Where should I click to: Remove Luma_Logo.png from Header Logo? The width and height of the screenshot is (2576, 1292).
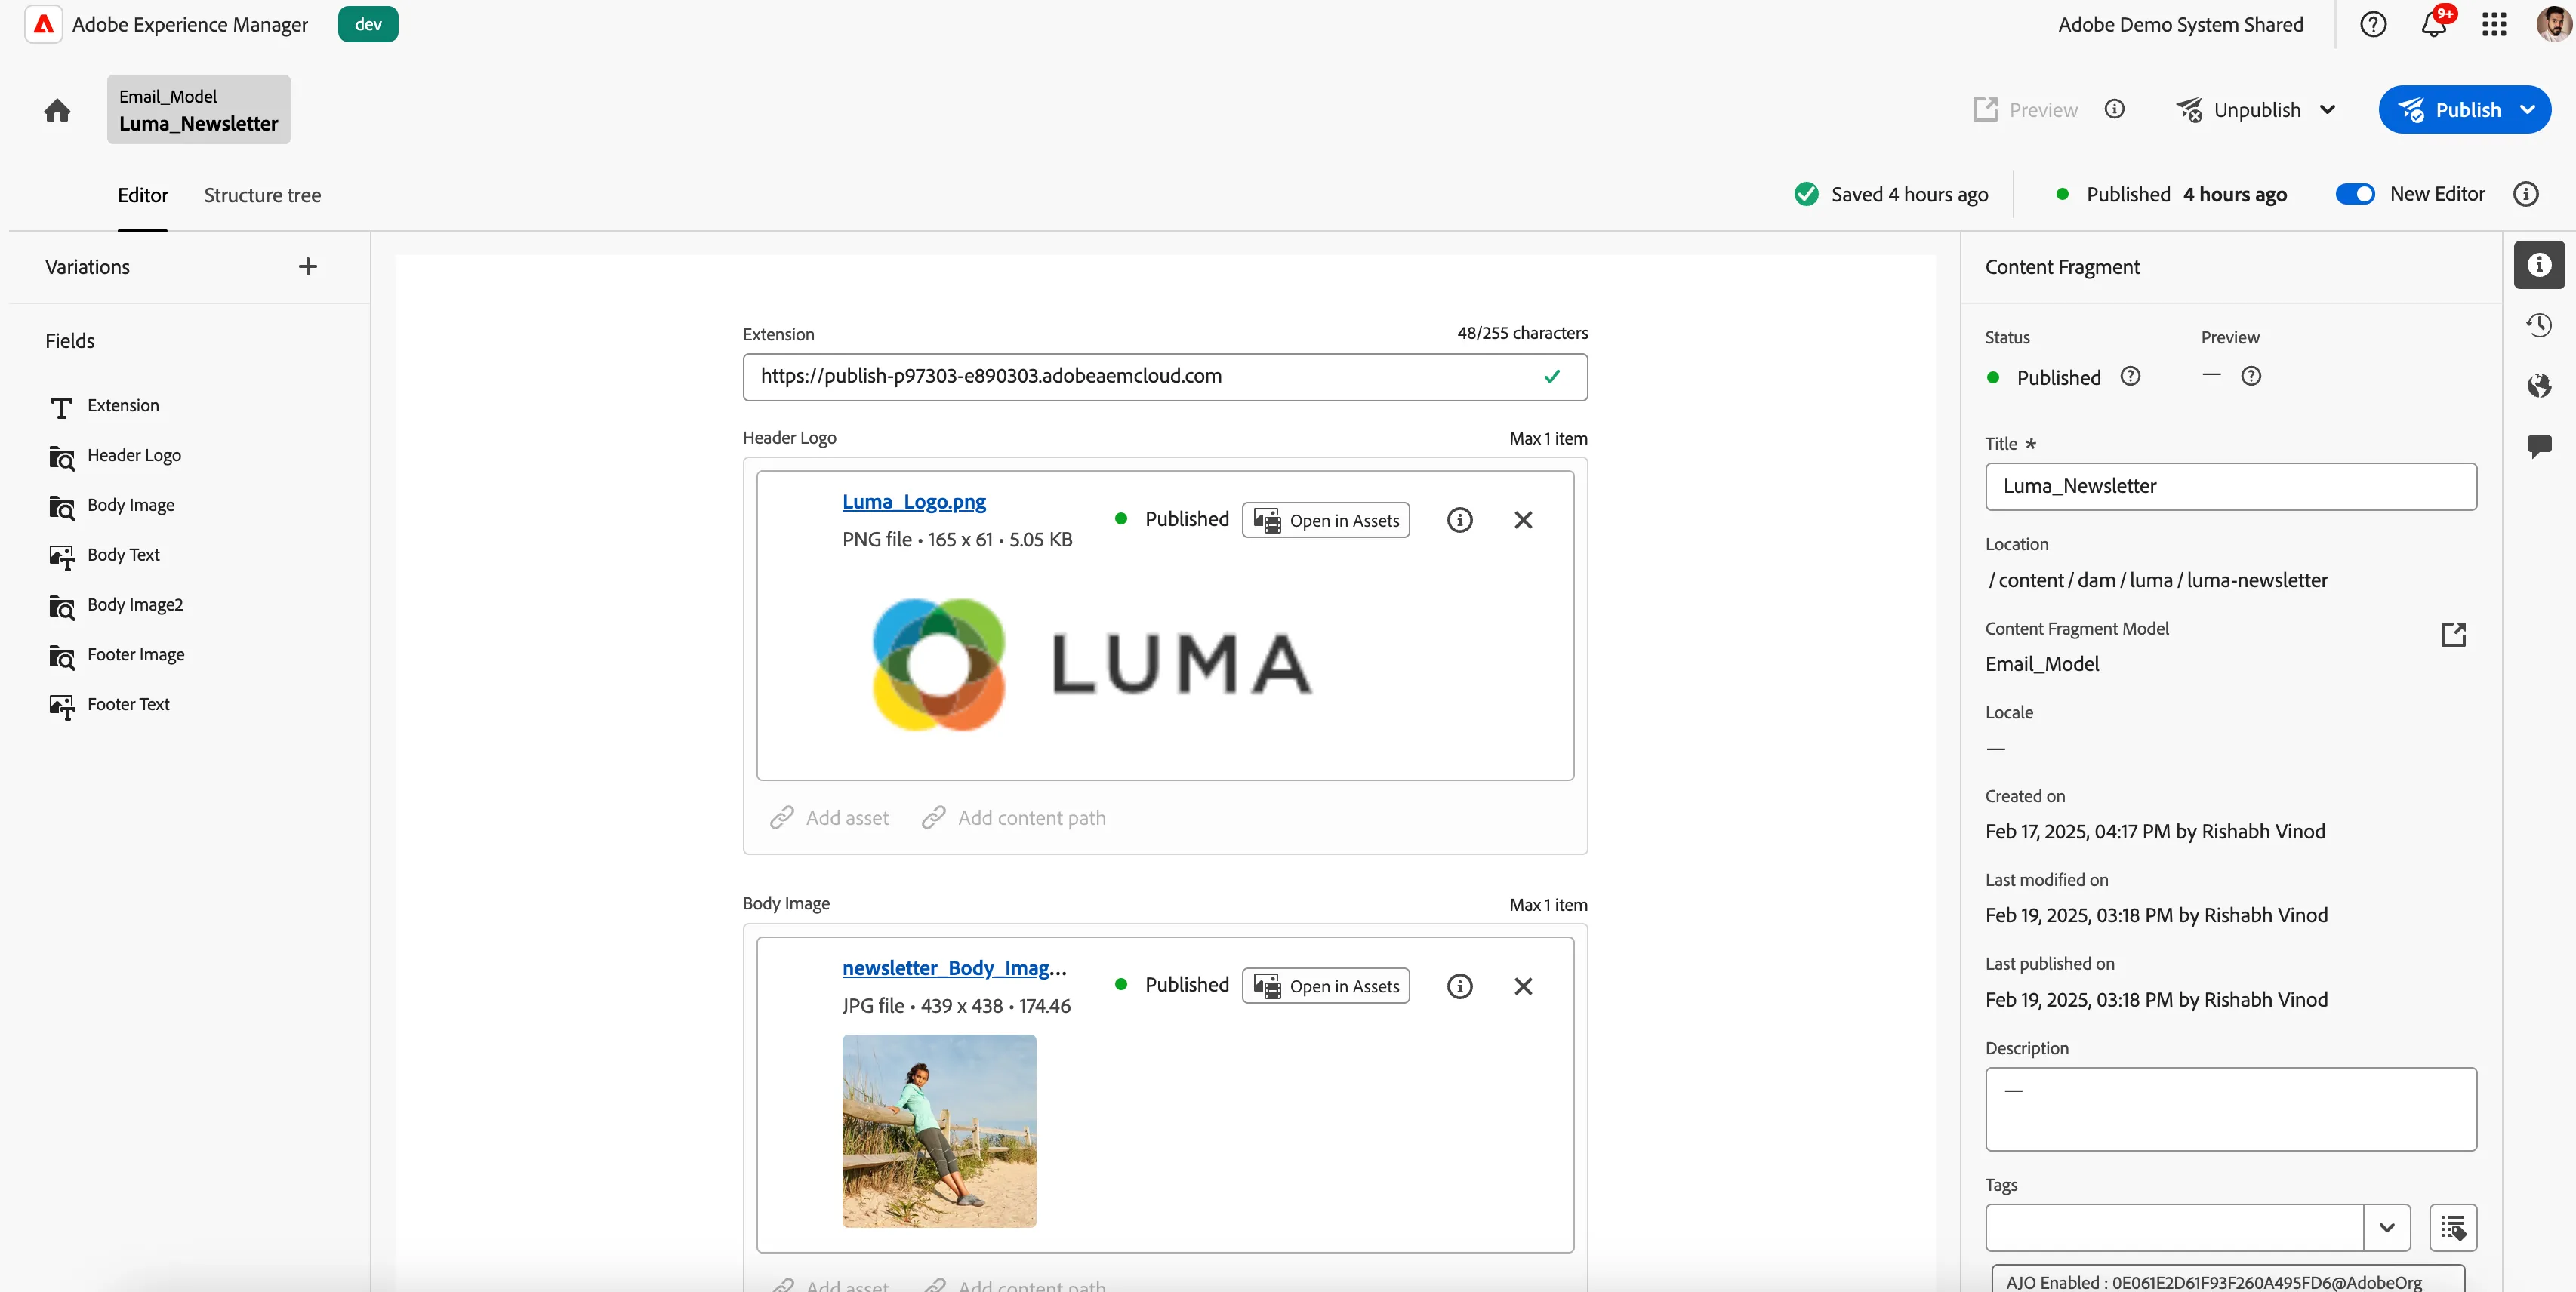click(x=1523, y=520)
